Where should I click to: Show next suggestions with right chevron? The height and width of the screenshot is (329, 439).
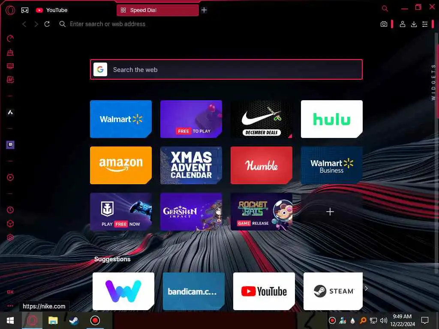tap(366, 288)
